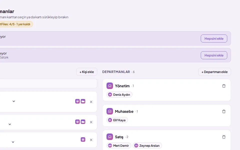
Task: Click the ZA avatar of Zeynep Arslan
Action: pyautogui.click(x=136, y=145)
